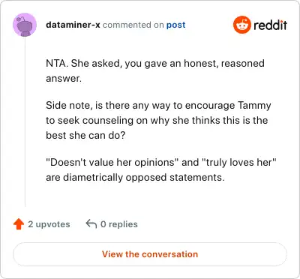Open "View the conversation" button
The width and height of the screenshot is (300, 279).
[x=150, y=254]
